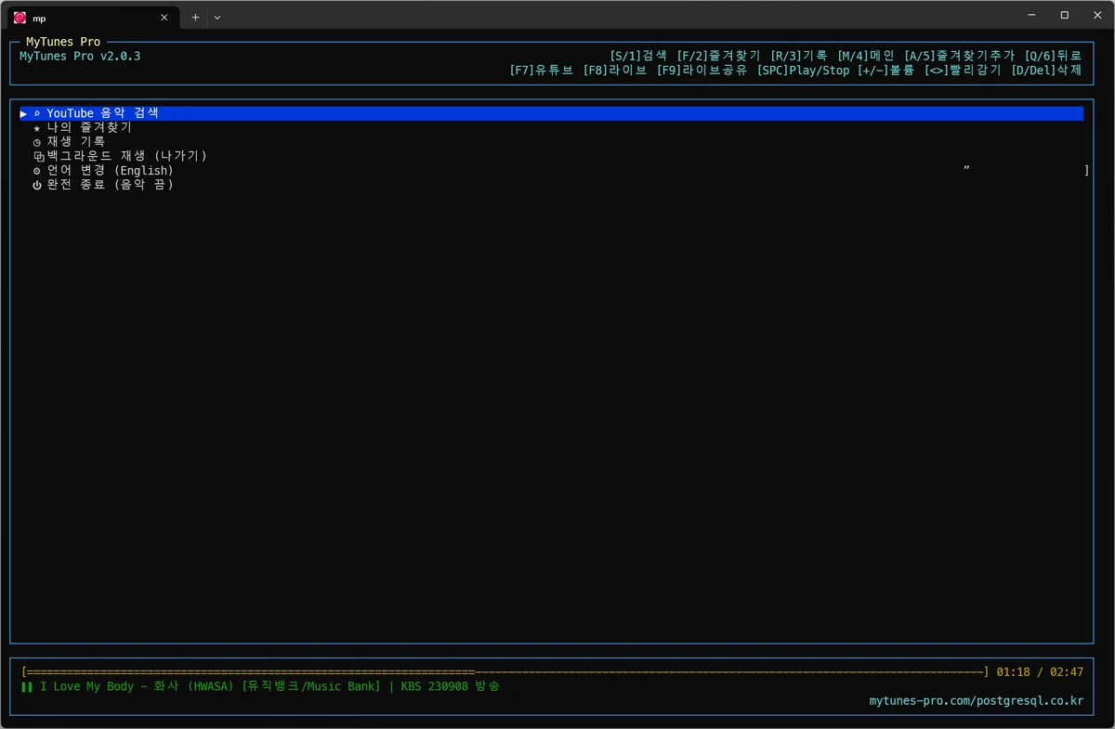Click the mp tab's app icon
This screenshot has width=1115, height=729.
[x=20, y=17]
